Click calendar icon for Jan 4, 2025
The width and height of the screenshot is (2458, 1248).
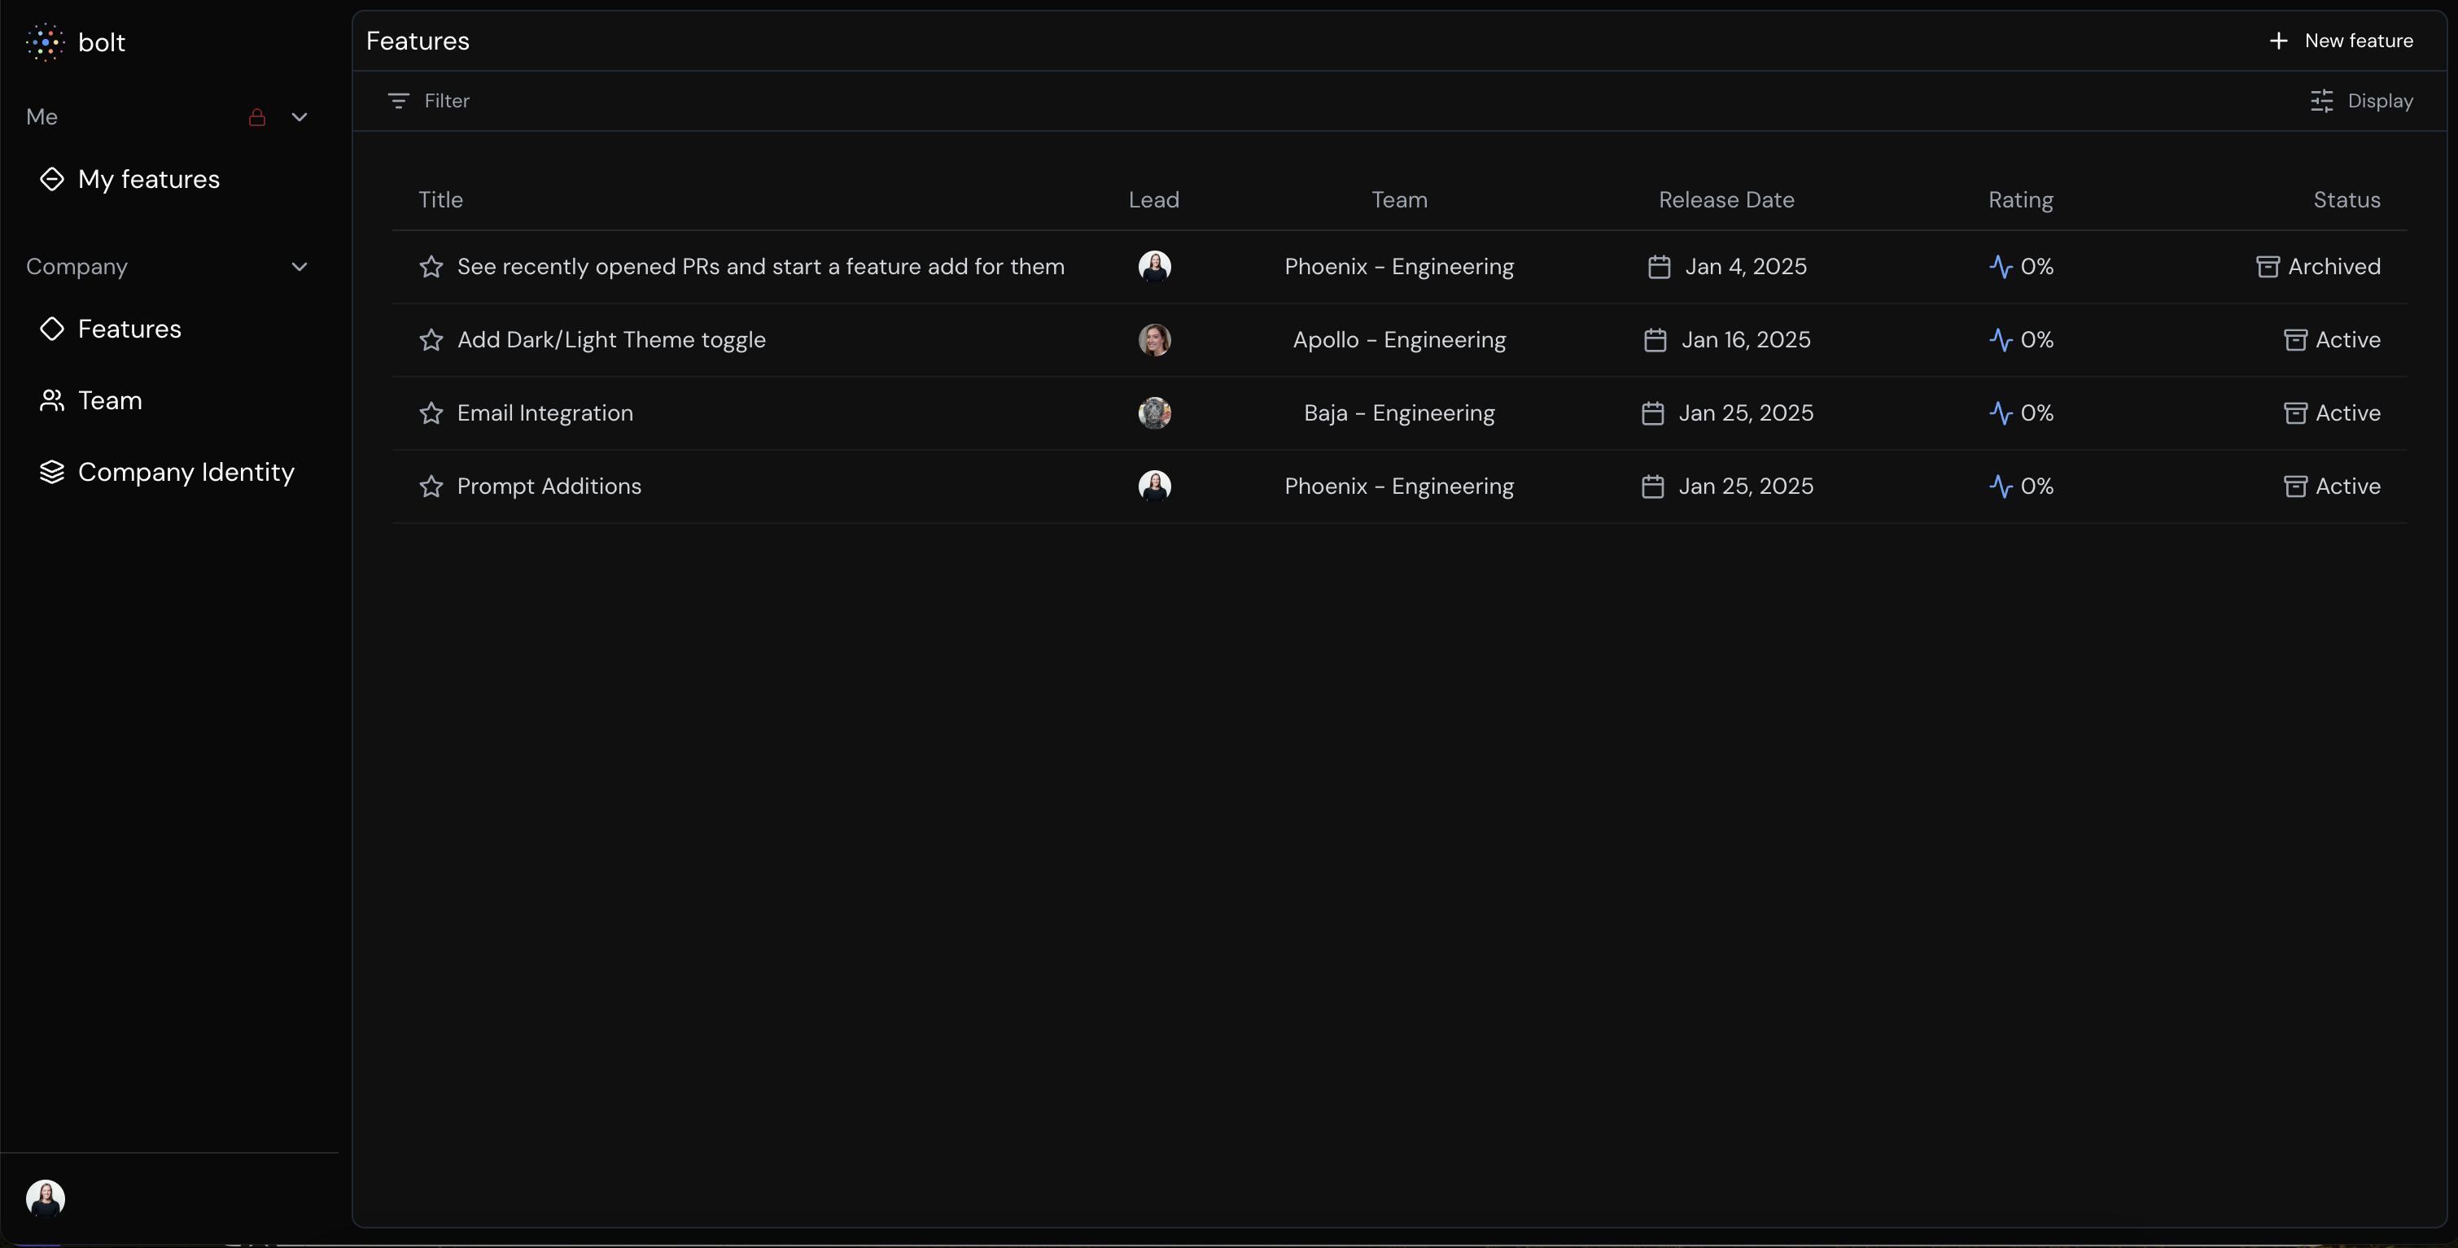1659,267
